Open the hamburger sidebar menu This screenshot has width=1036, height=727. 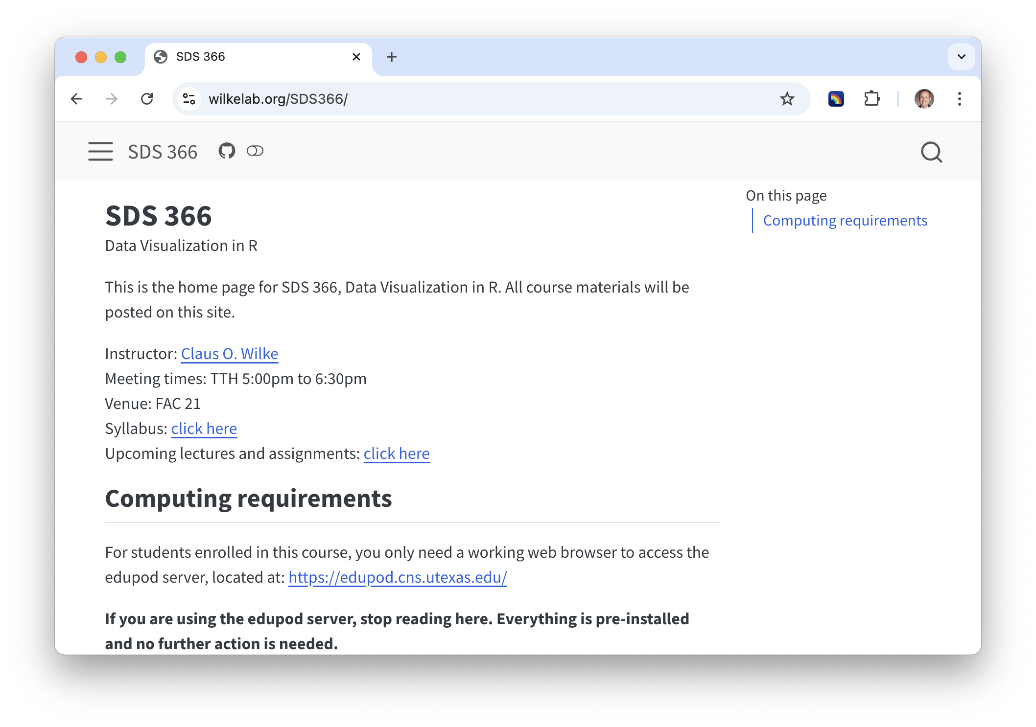[x=100, y=152]
